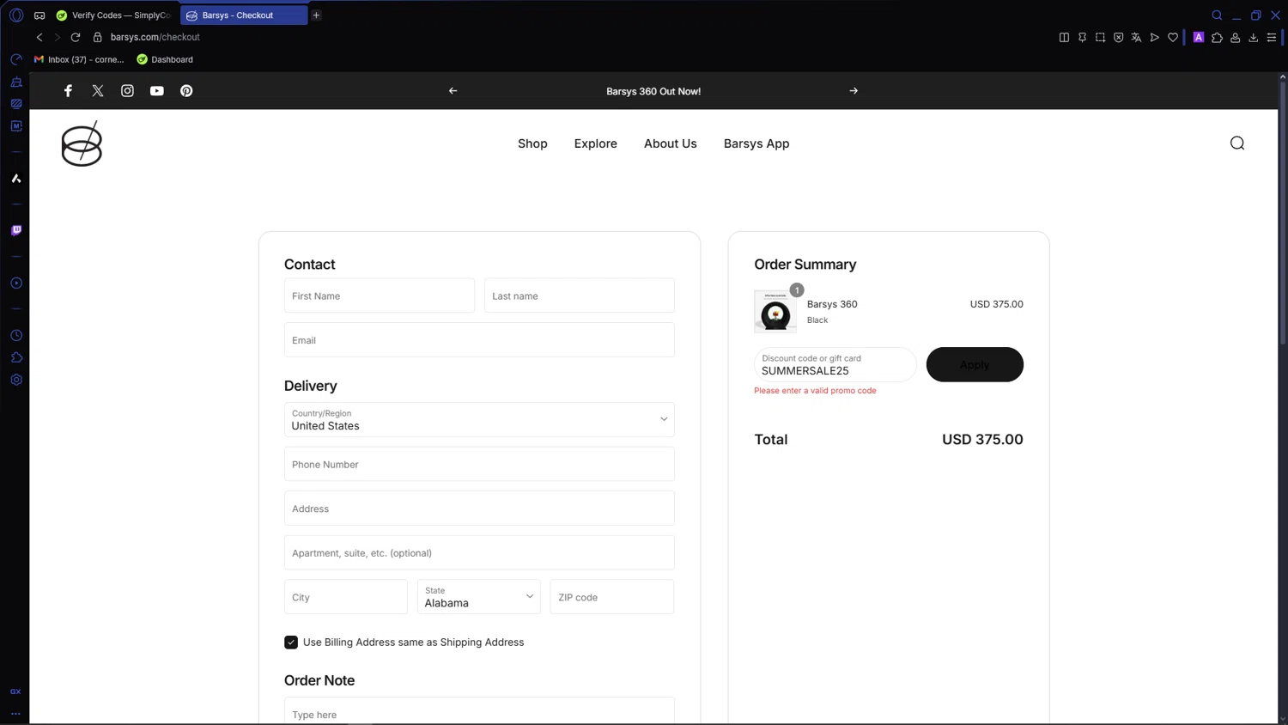Open the Shop menu
This screenshot has width=1288, height=725.
pos(532,143)
